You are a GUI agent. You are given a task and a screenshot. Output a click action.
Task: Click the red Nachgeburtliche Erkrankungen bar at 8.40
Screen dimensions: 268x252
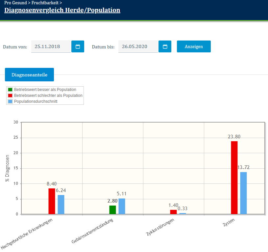click(x=52, y=201)
